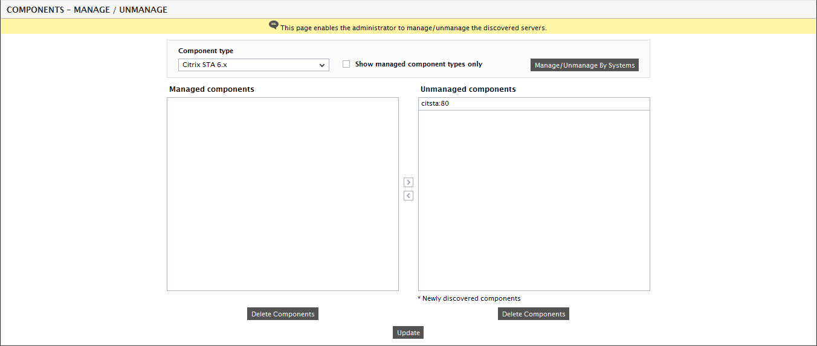Image resolution: width=817 pixels, height=346 pixels.
Task: Click Manage/Unmanage By Systems button
Action: (x=584, y=65)
